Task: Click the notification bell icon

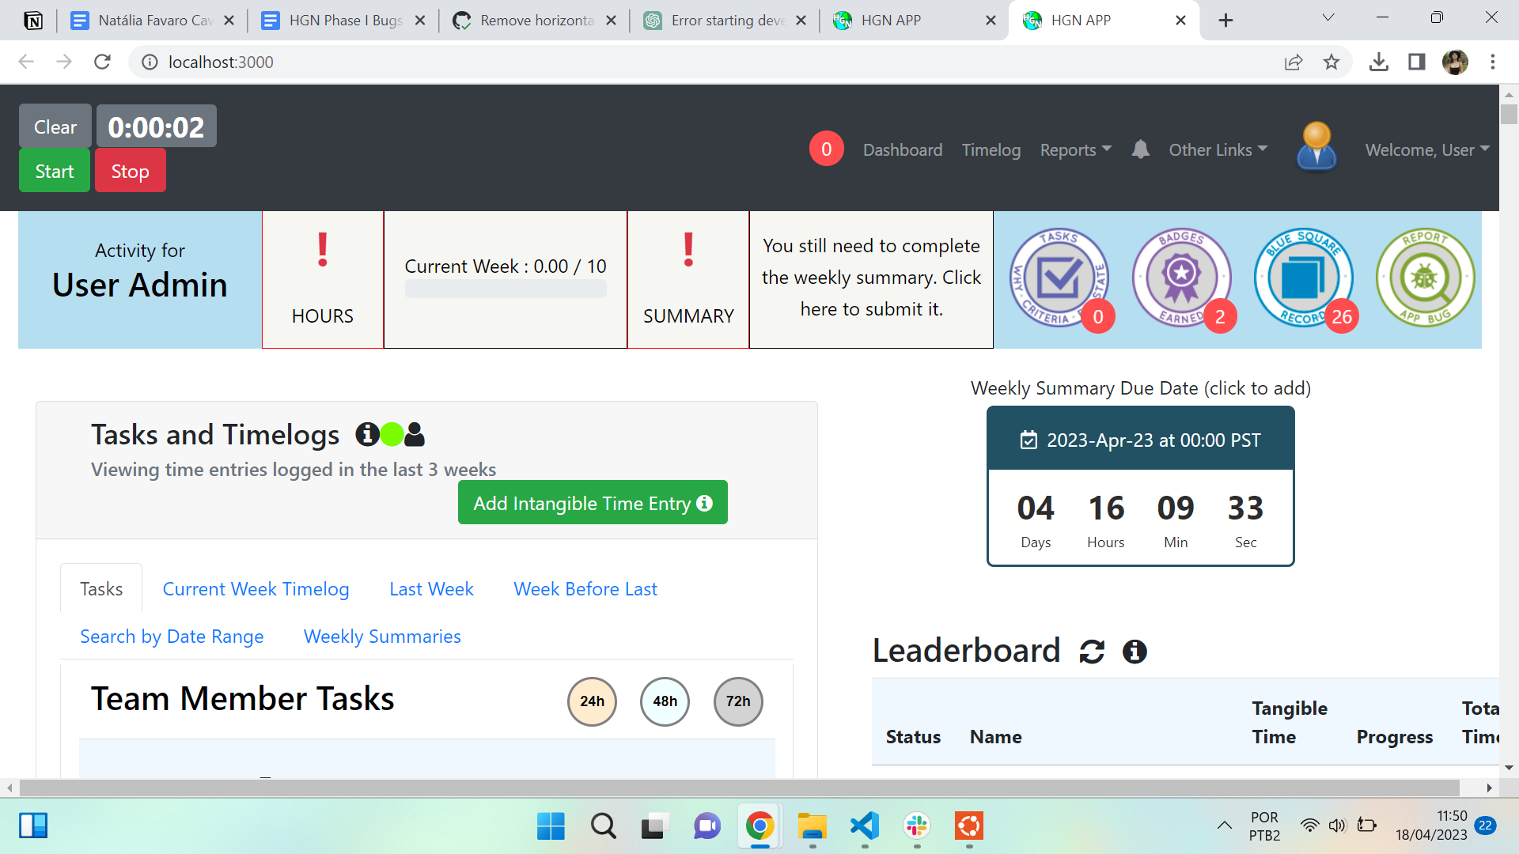Action: click(x=1140, y=149)
